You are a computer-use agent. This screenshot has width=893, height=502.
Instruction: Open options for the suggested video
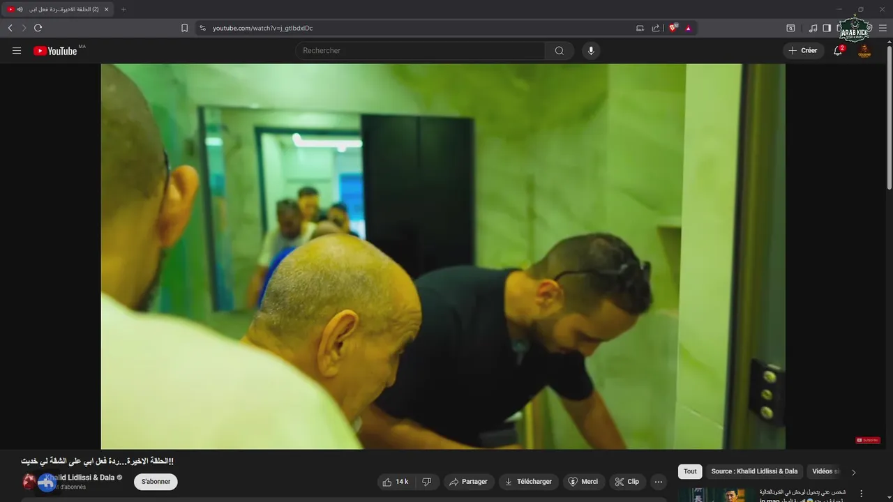tap(861, 494)
